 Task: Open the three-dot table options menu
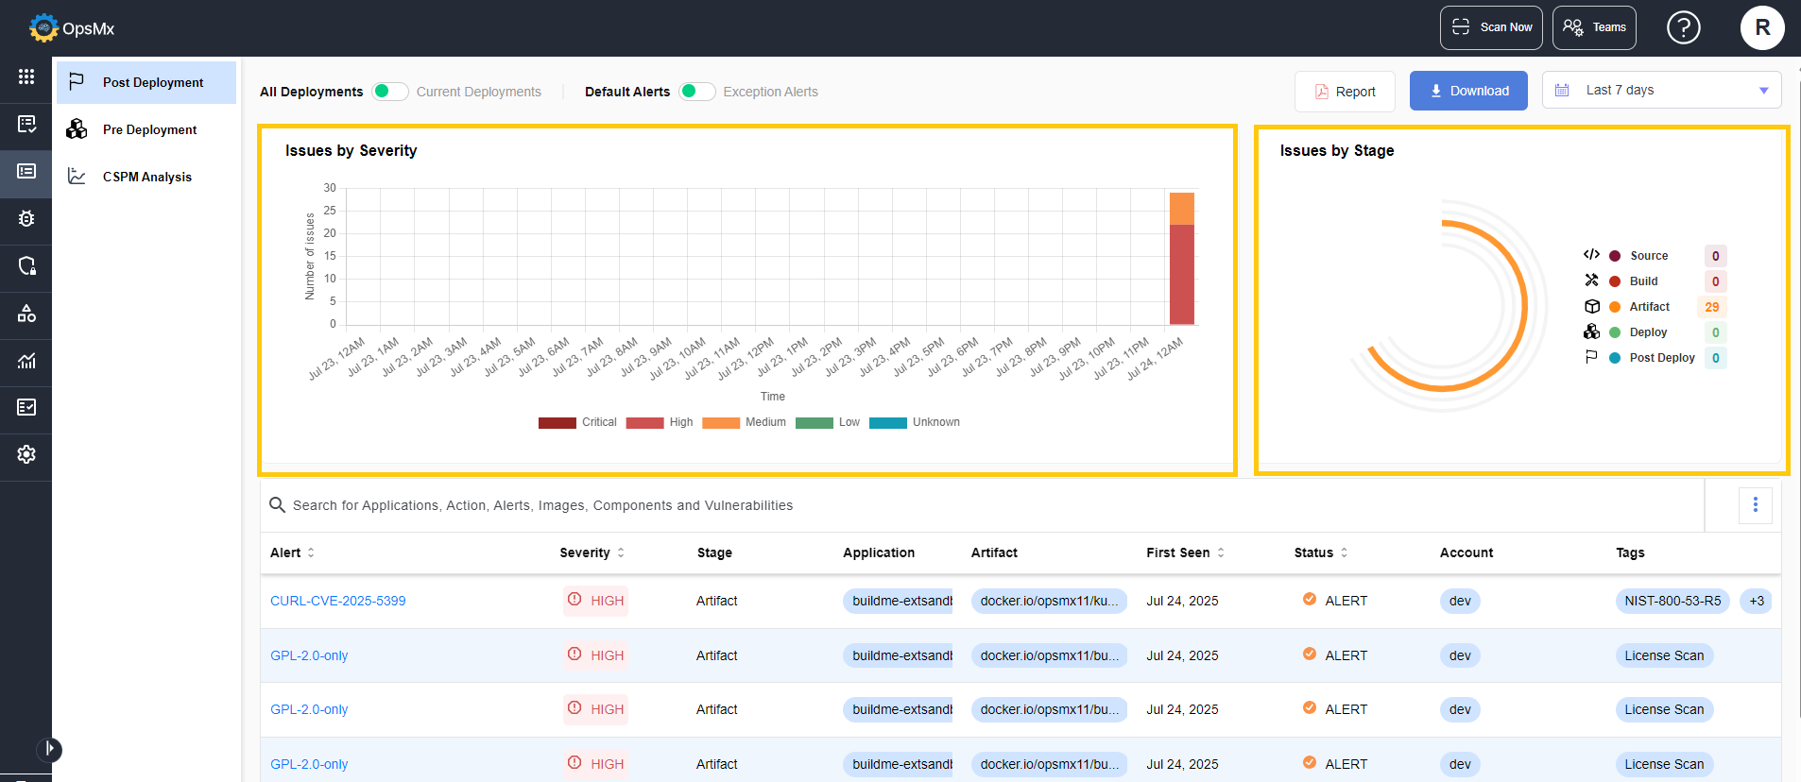[1756, 504]
